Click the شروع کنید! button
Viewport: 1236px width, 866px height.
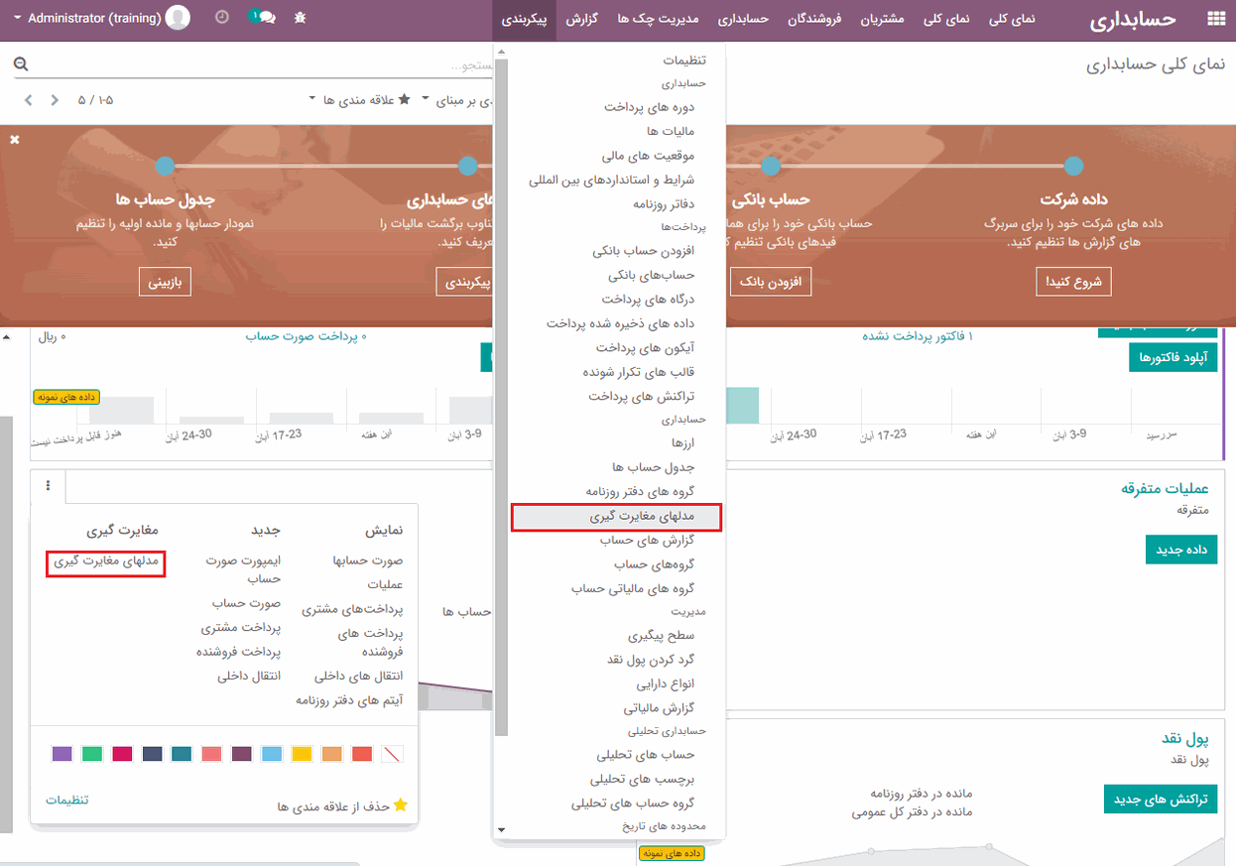pos(1073,282)
